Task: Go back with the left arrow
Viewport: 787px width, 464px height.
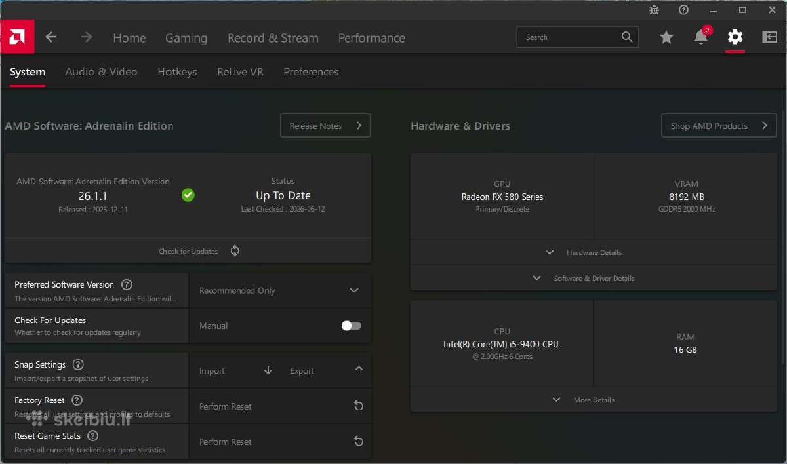Action: pos(51,37)
